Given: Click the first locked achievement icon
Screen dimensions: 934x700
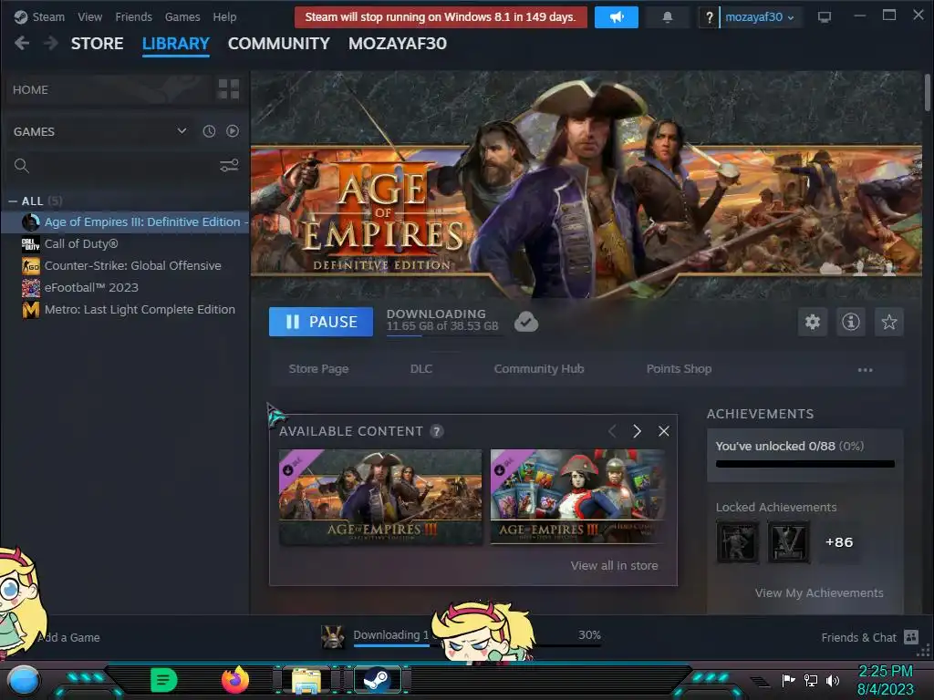Looking at the screenshot, I should [x=737, y=542].
